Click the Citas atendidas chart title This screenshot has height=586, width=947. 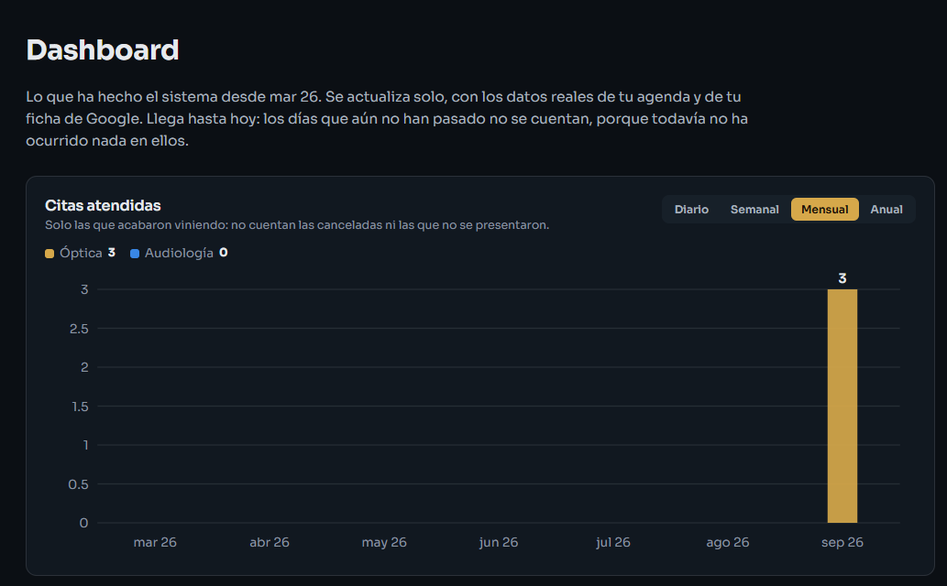coord(103,206)
